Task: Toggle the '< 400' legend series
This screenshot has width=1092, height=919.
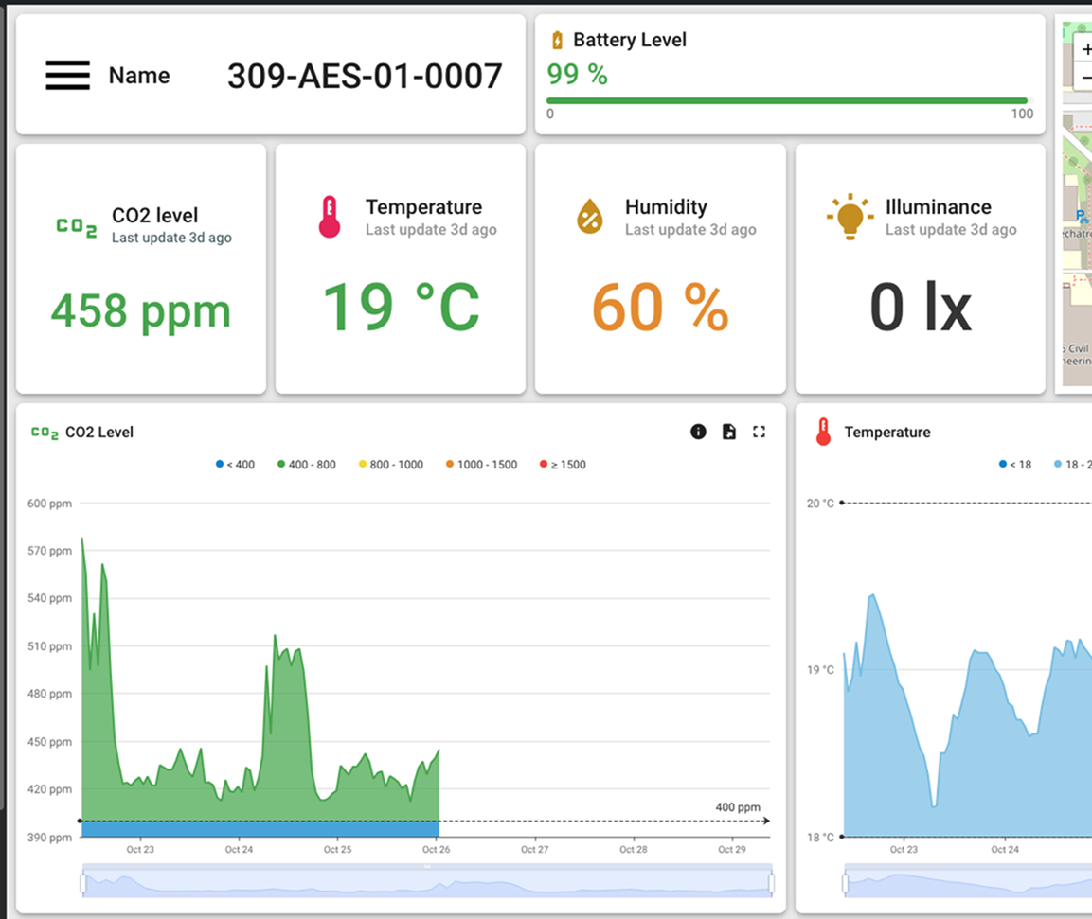Action: click(232, 464)
